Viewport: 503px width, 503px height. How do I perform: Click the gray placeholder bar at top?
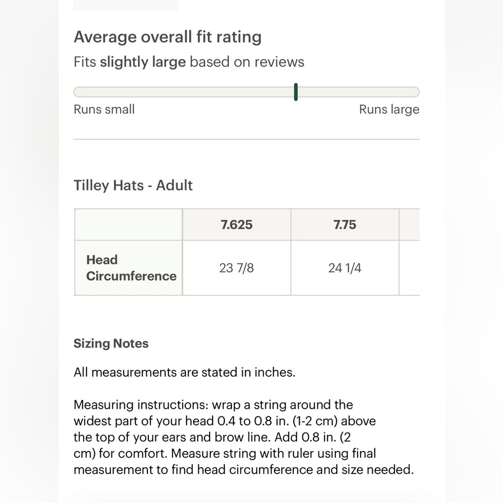point(125,5)
